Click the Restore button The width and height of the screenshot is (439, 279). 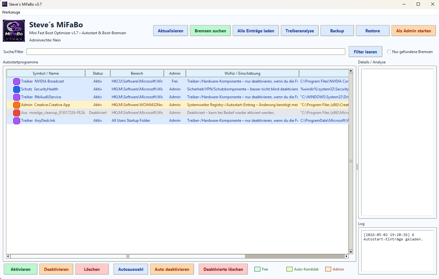point(373,31)
